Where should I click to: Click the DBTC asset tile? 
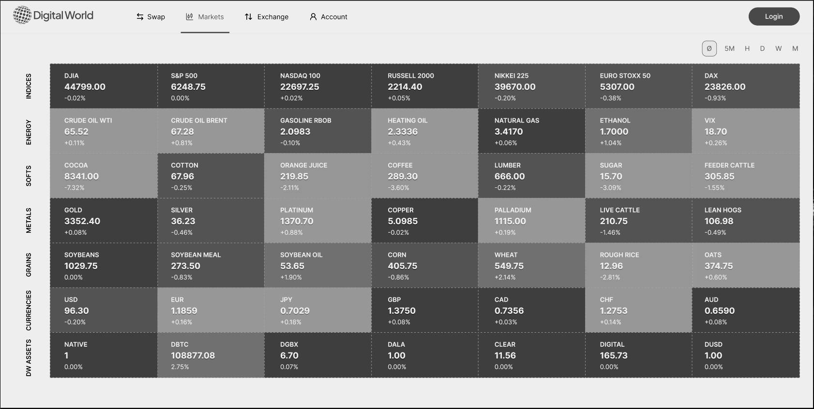point(211,355)
